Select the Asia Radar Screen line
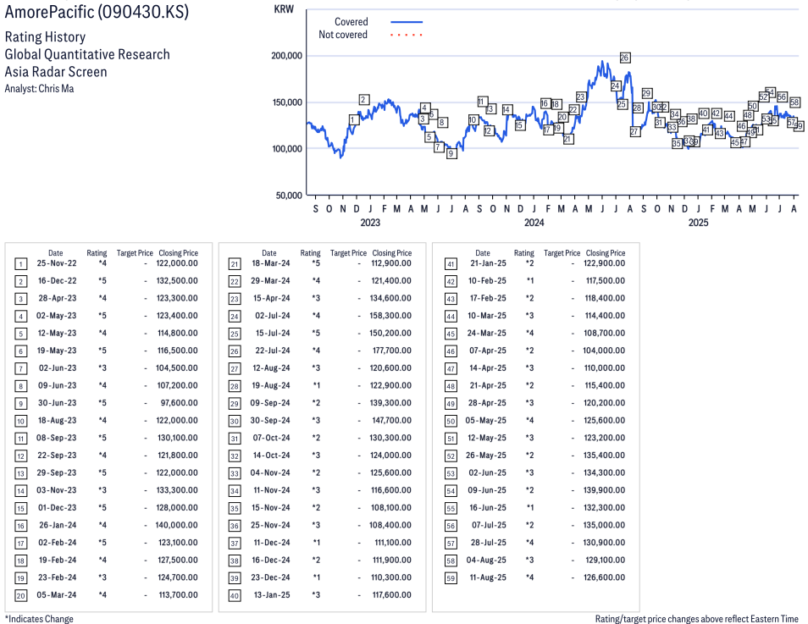The height and width of the screenshot is (624, 808). pyautogui.click(x=56, y=72)
